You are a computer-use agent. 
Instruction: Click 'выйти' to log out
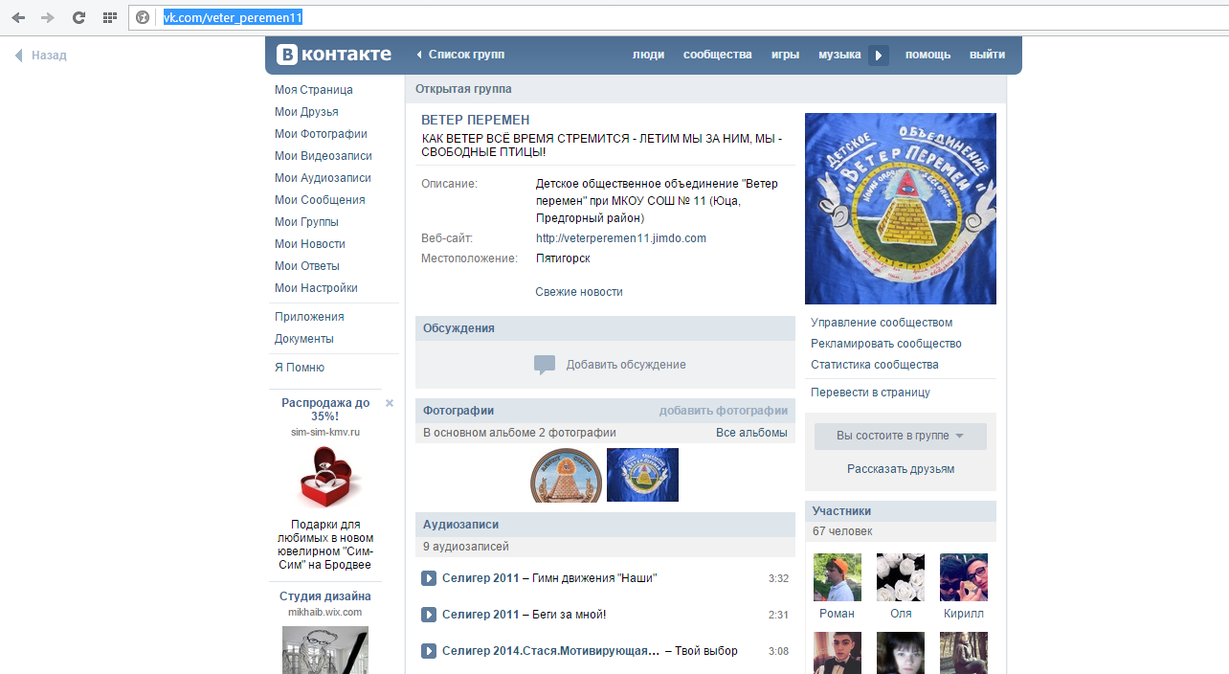(x=987, y=55)
